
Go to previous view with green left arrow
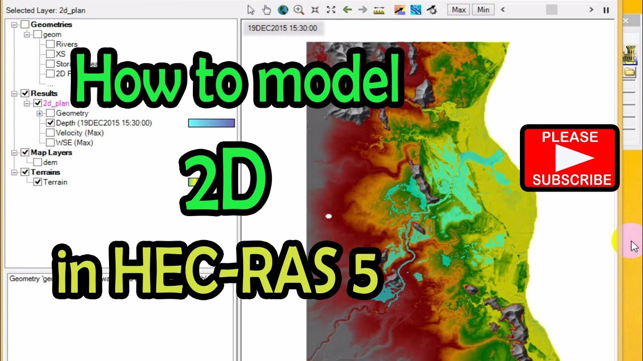(347, 10)
